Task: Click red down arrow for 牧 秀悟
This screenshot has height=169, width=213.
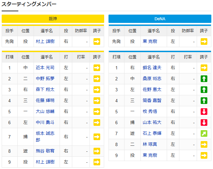Action: pos(204,112)
